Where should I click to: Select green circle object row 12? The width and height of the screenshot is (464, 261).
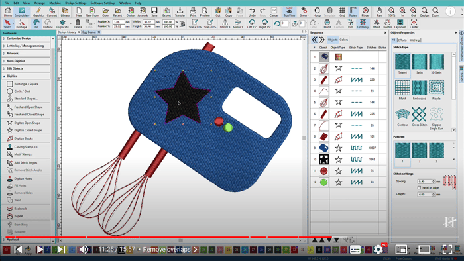348,182
